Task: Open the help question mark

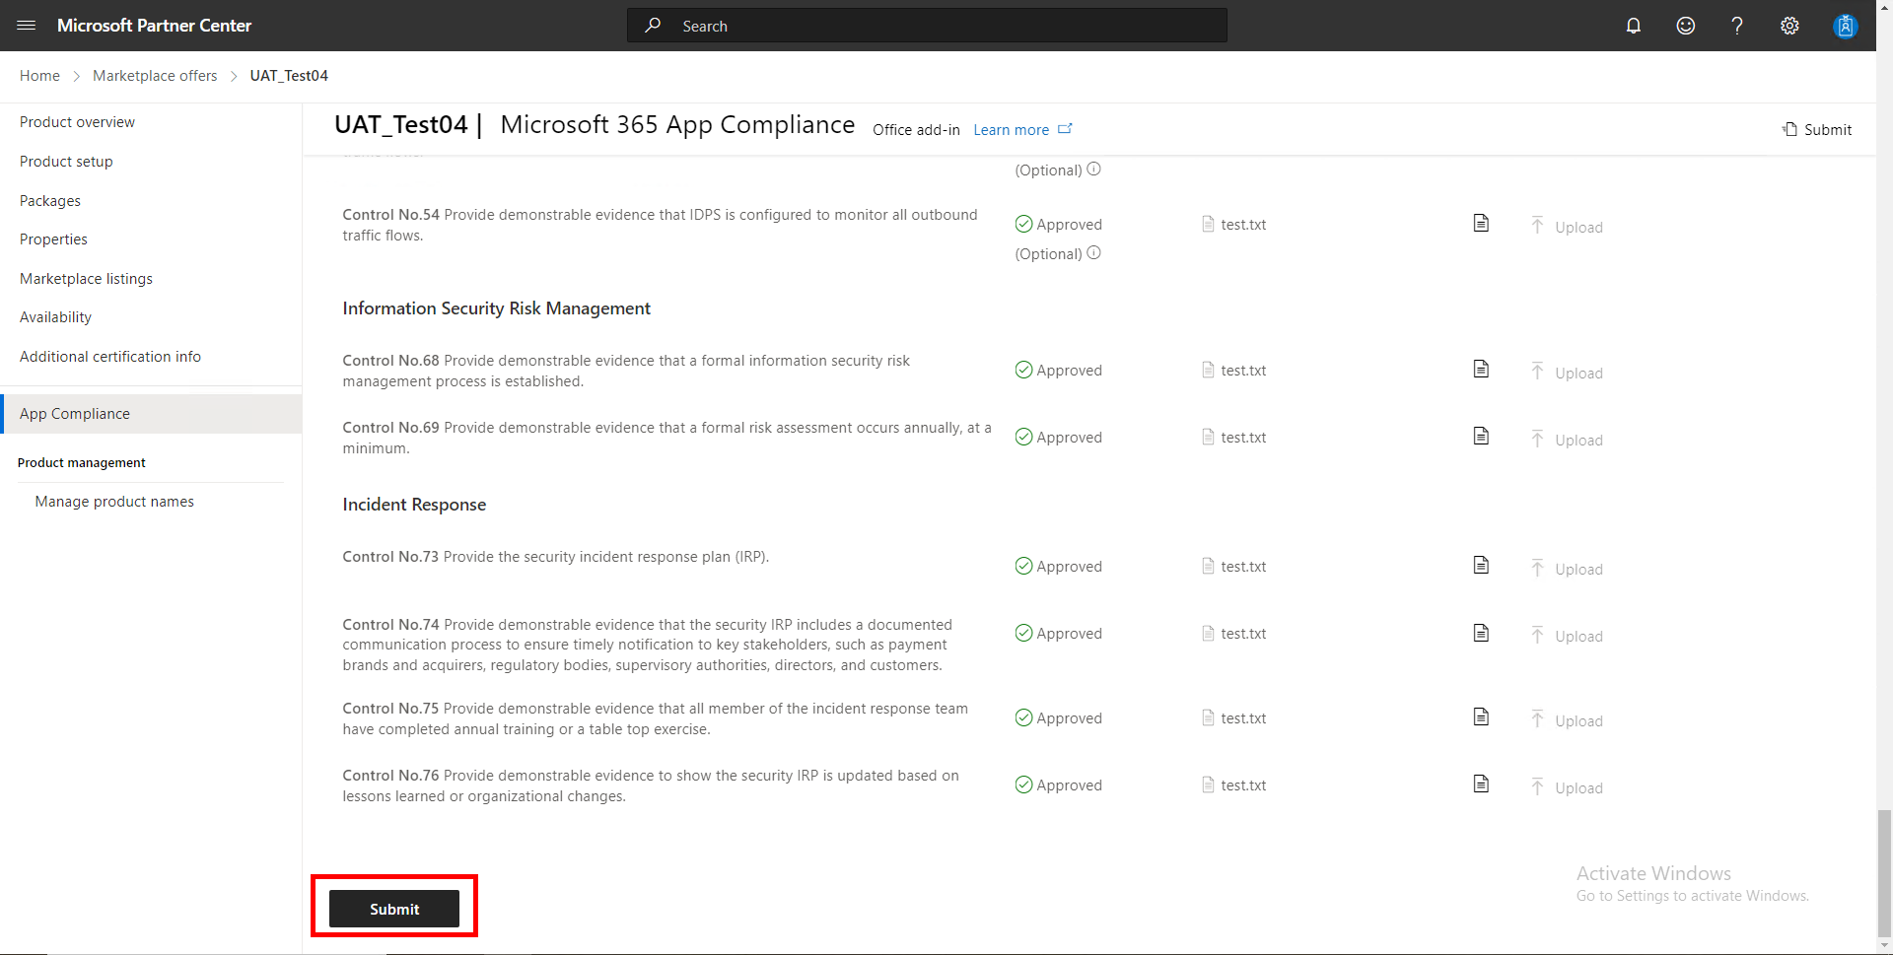Action: pos(1737,26)
